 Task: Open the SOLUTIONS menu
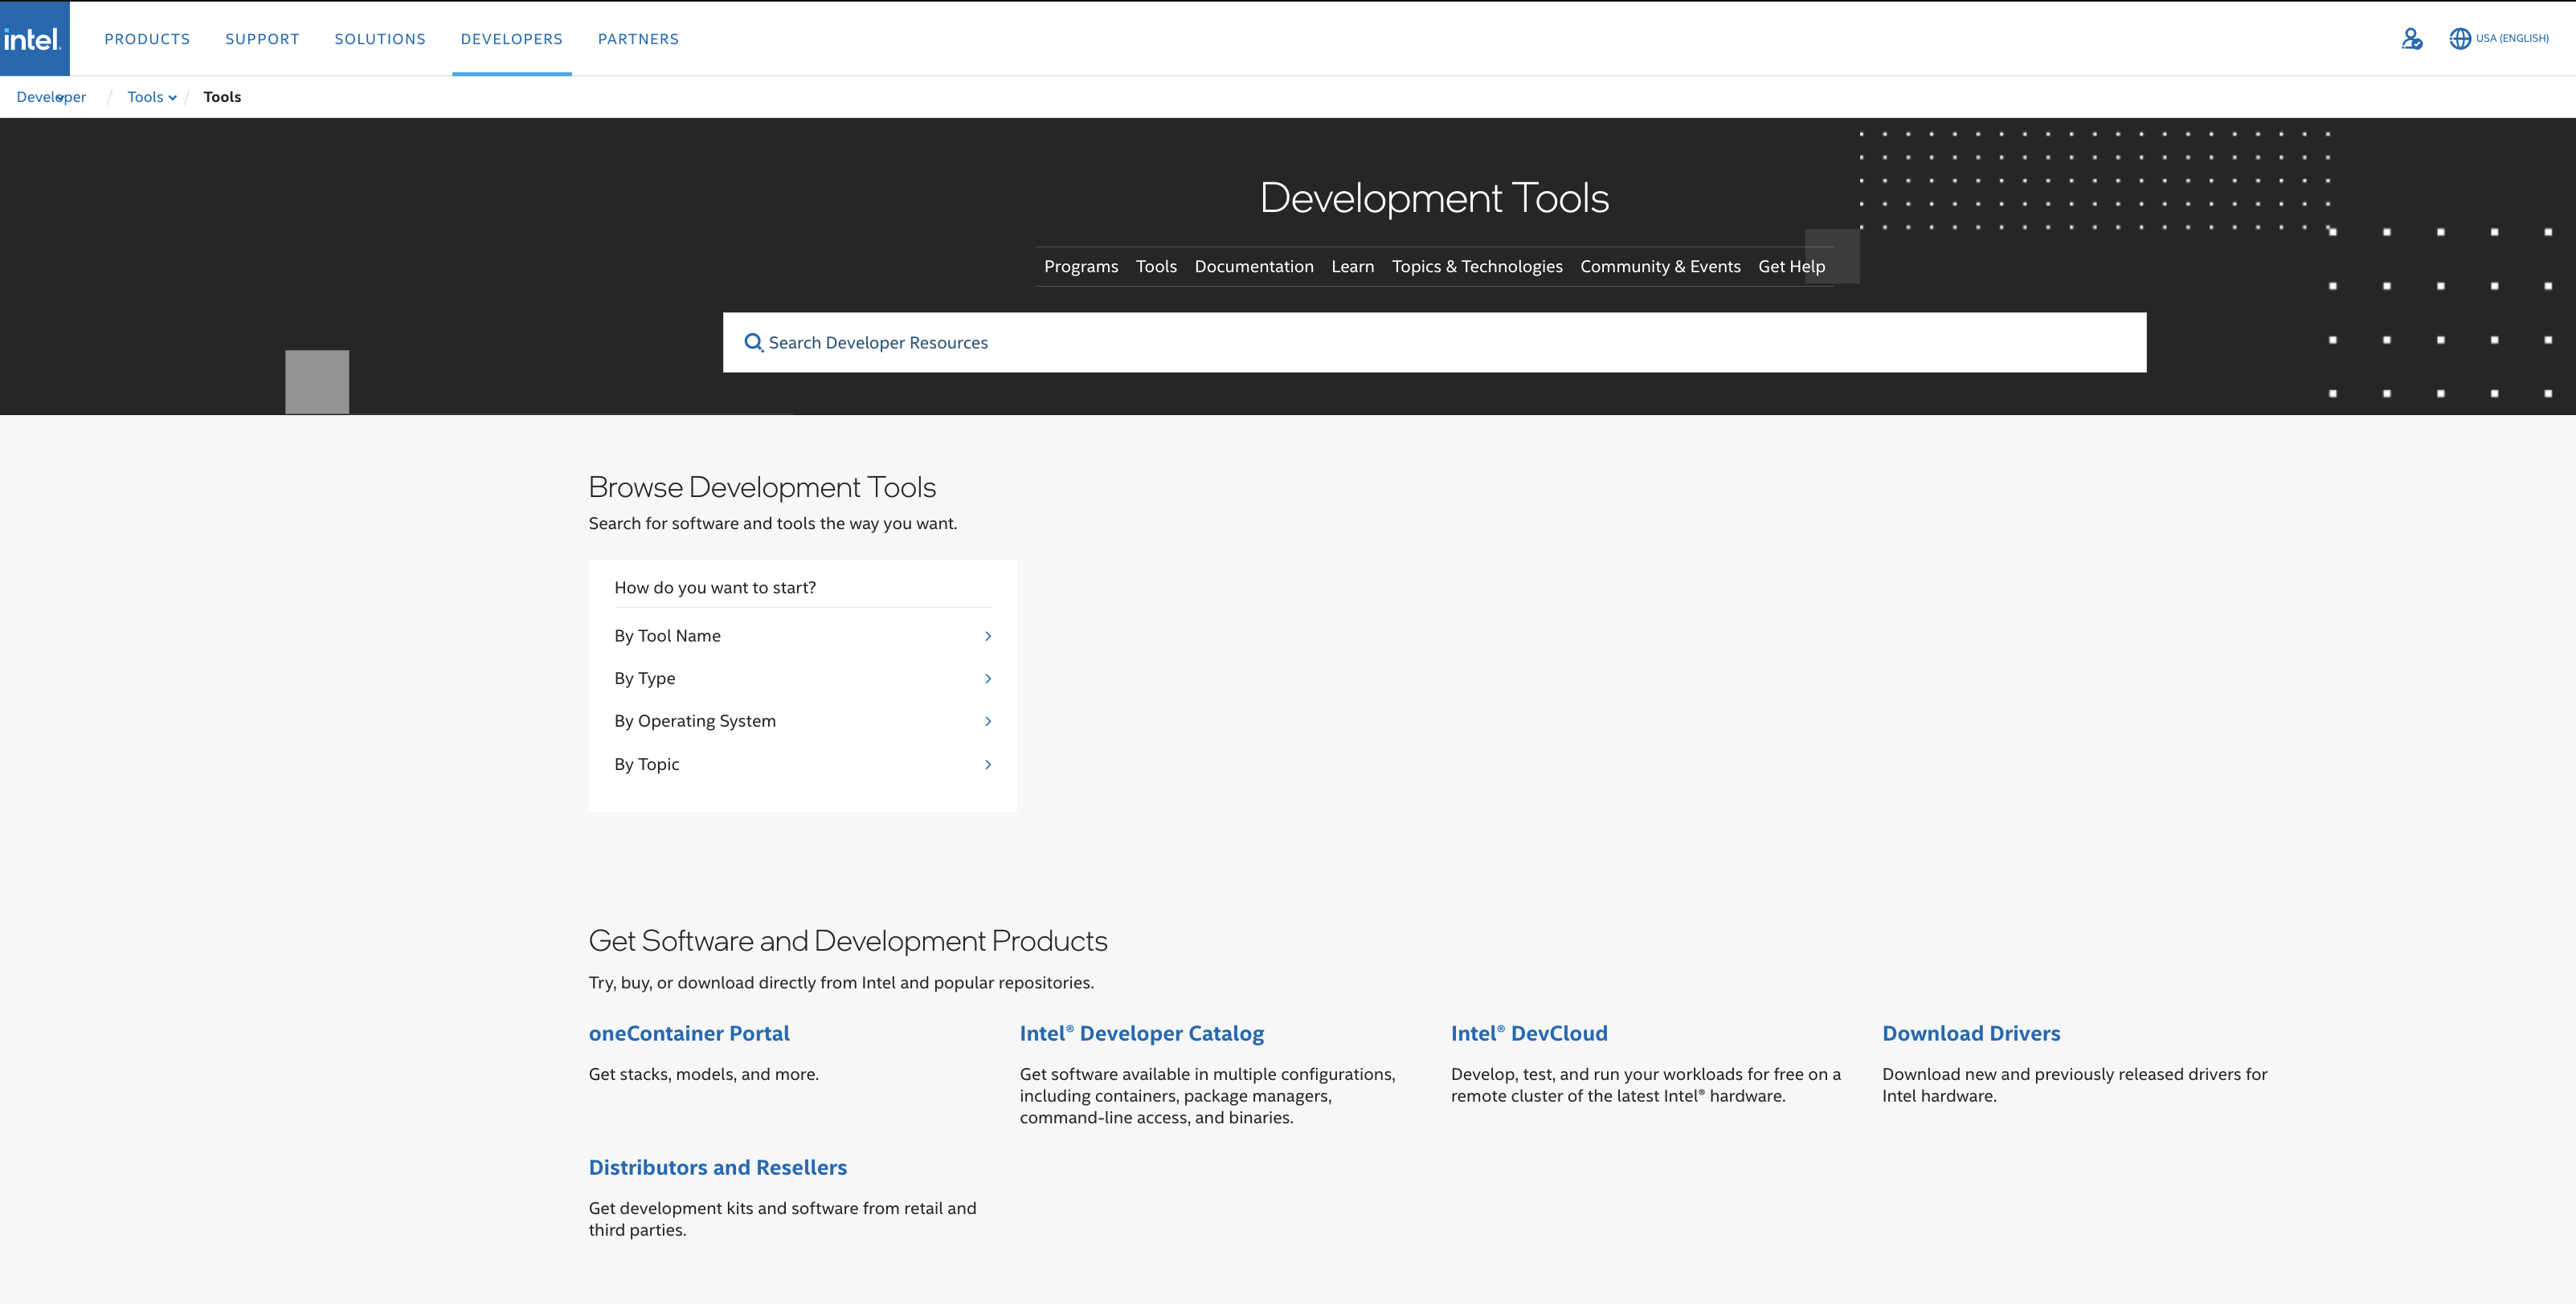click(380, 38)
